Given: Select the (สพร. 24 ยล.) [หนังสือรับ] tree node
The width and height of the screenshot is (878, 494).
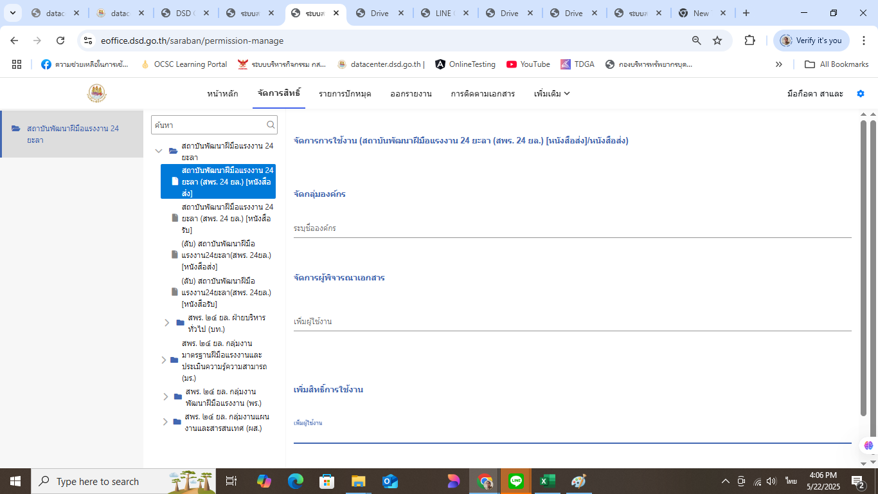Looking at the screenshot, I should tap(228, 219).
